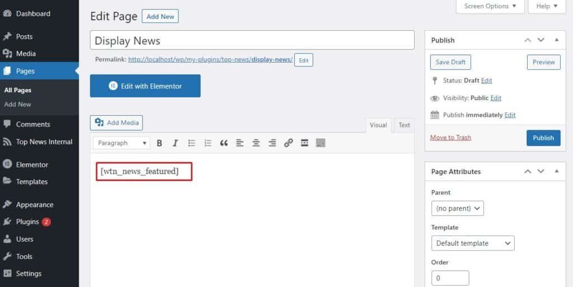Click permalink Edit button
The image size is (573, 287).
tap(304, 60)
